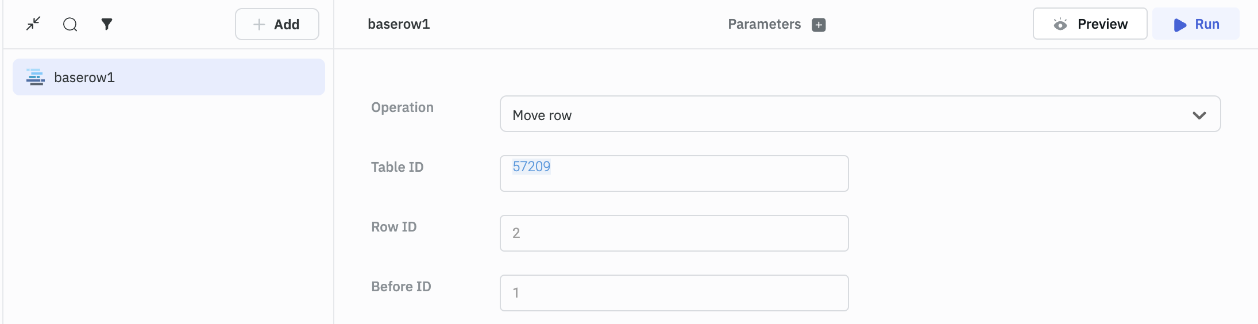The image size is (1258, 324).
Task: Click the Parameters label in header
Action: pos(764,24)
